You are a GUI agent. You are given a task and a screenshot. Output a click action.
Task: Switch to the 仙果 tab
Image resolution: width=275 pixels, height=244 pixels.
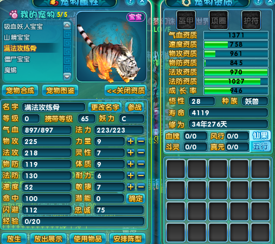point(260,135)
